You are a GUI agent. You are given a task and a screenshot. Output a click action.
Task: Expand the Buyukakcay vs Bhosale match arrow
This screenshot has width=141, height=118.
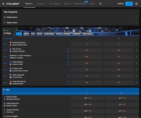(x=137, y=83)
